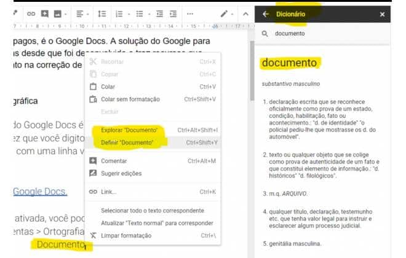Select Recortar in the context menu
This screenshot has width=406, height=258.
click(153, 61)
